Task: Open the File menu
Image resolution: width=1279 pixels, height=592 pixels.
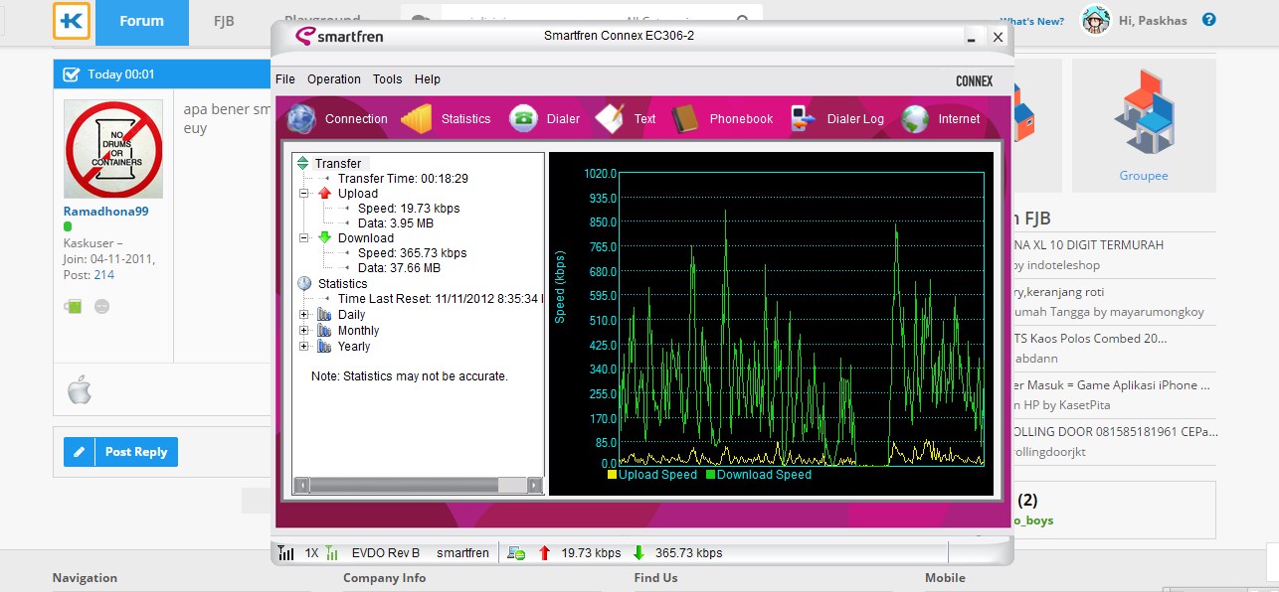Action: click(x=285, y=79)
